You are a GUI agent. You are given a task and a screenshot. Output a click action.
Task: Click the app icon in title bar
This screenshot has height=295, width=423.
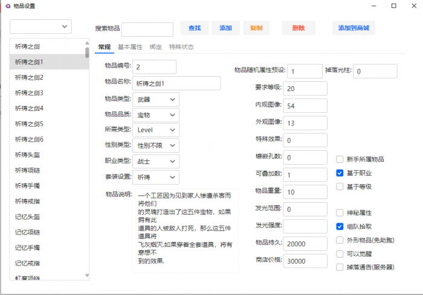click(5, 5)
